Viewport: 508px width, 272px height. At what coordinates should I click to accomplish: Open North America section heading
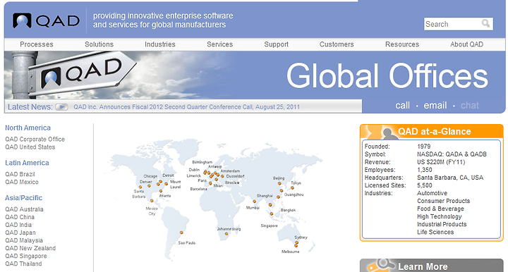click(28, 128)
